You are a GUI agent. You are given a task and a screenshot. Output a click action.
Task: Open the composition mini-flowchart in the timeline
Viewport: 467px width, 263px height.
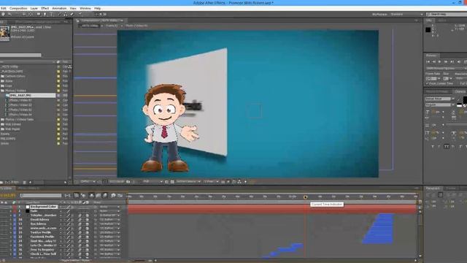pos(68,195)
